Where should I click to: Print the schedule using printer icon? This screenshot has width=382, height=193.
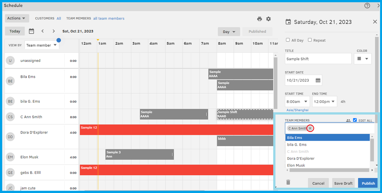(260, 19)
